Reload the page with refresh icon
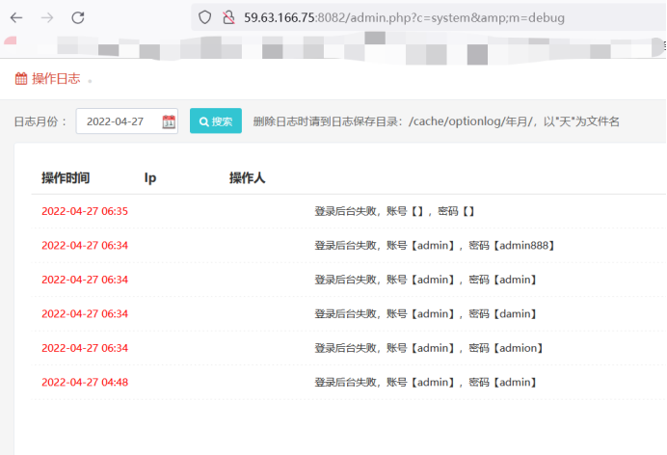This screenshot has height=455, width=667. 78,17
